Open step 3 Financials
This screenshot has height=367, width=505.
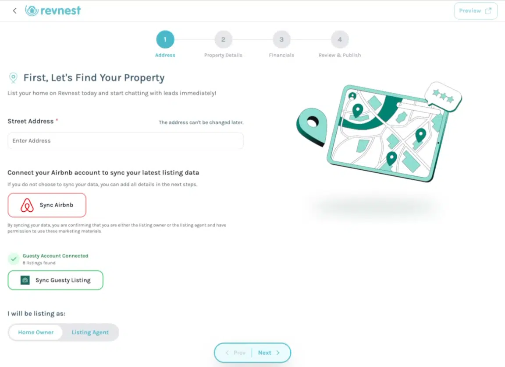(281, 40)
